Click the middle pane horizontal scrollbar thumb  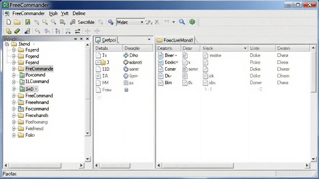click(x=115, y=166)
